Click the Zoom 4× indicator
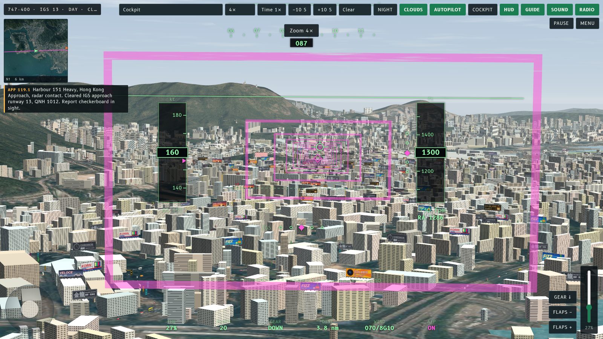Screen dimensions: 603x339 click(x=301, y=31)
